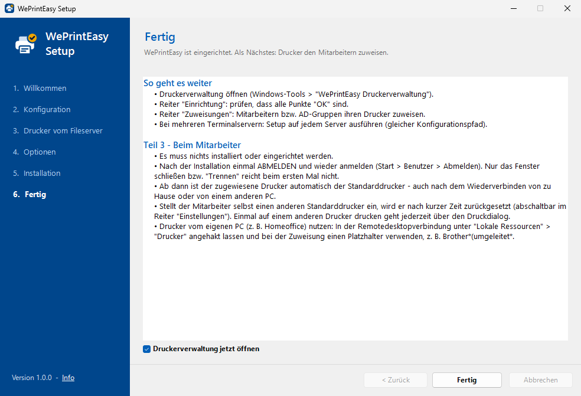Click the 'Fertig' page title
This screenshot has width=581, height=396.
click(160, 37)
